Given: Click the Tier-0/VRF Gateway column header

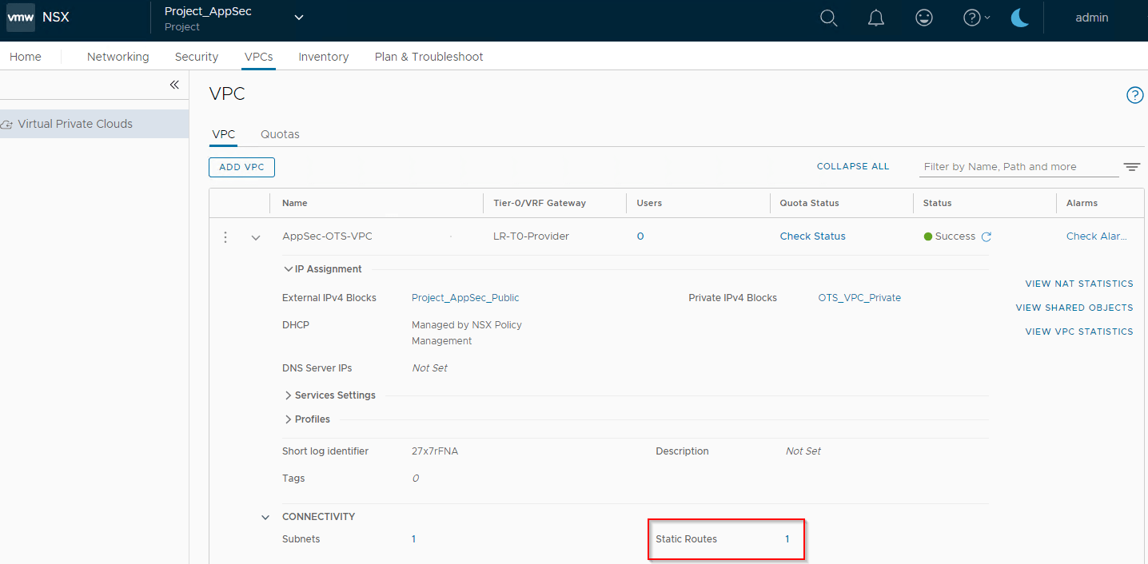Looking at the screenshot, I should (540, 203).
